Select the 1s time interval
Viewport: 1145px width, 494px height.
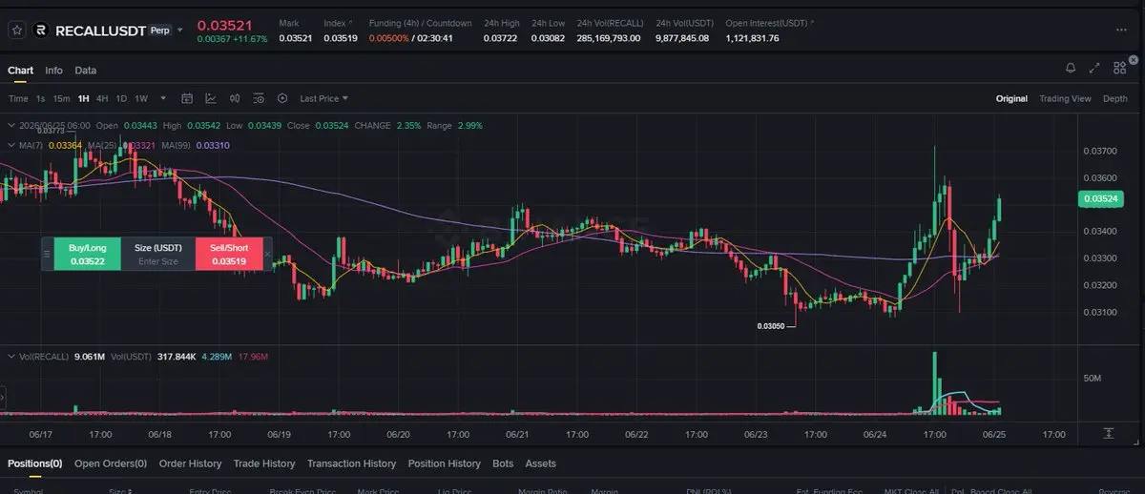pyautogui.click(x=40, y=98)
